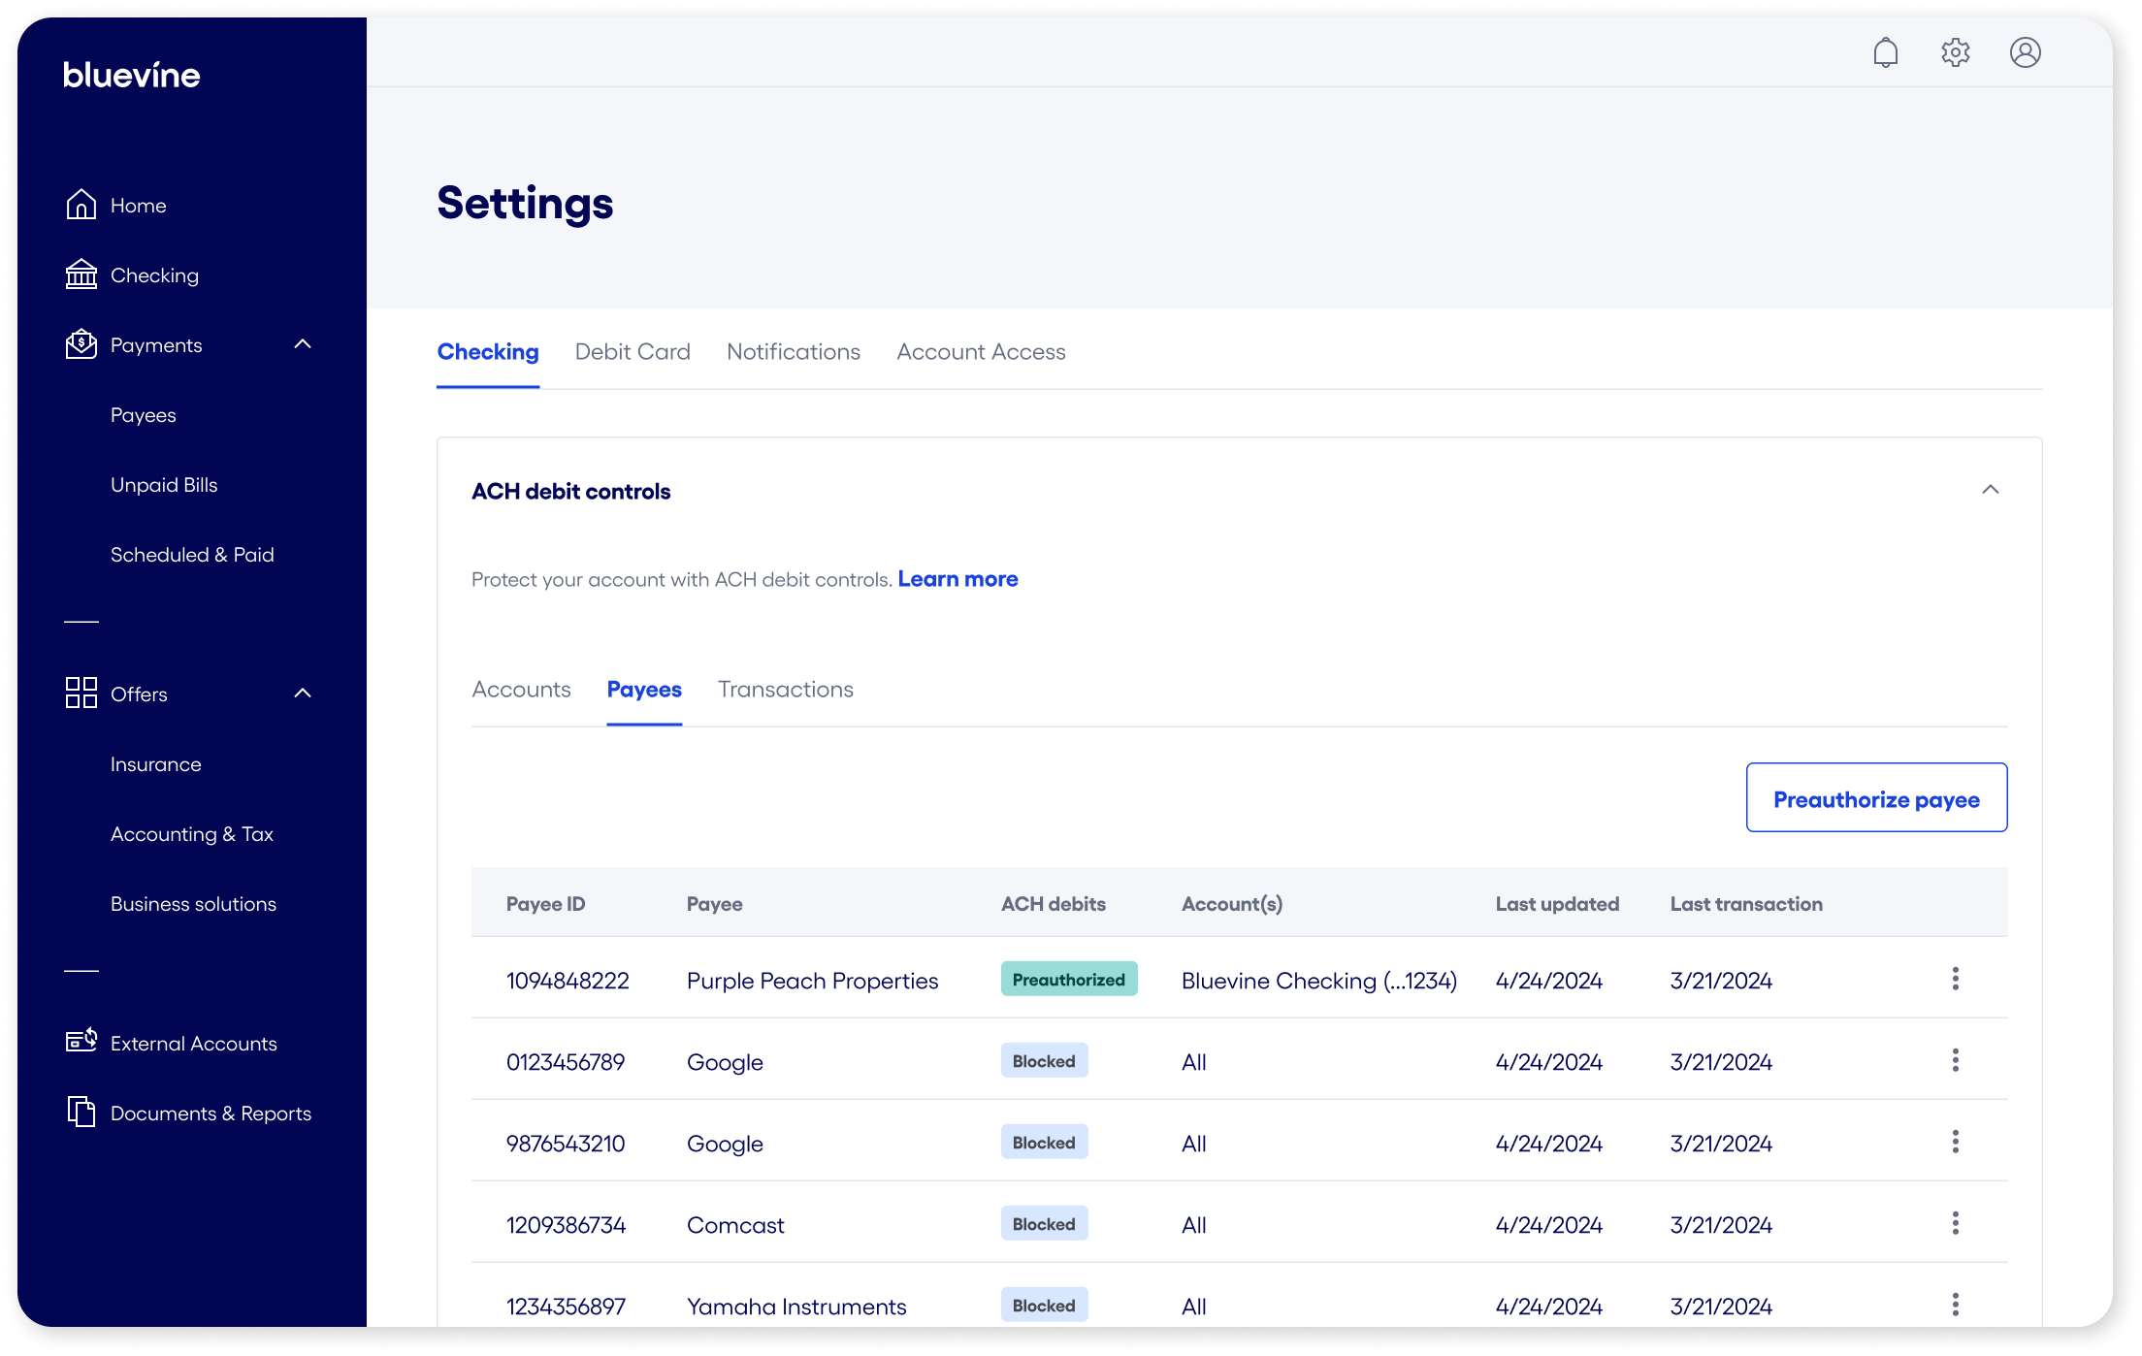Click the Payee ID column header
This screenshot has width=2142, height=1356.
[x=545, y=904]
